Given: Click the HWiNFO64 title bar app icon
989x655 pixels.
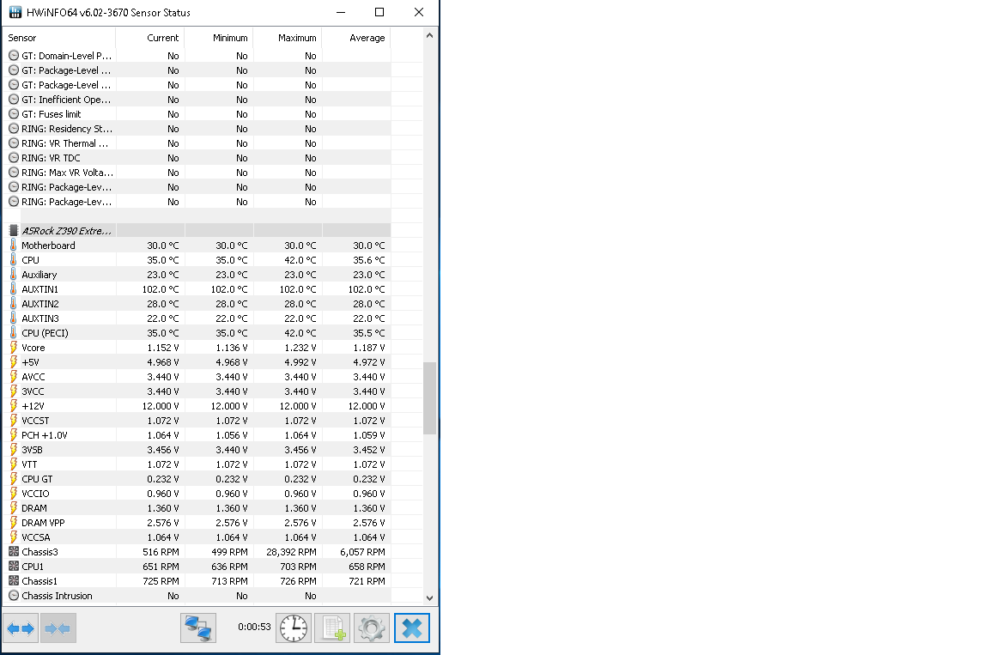Looking at the screenshot, I should pos(15,12).
